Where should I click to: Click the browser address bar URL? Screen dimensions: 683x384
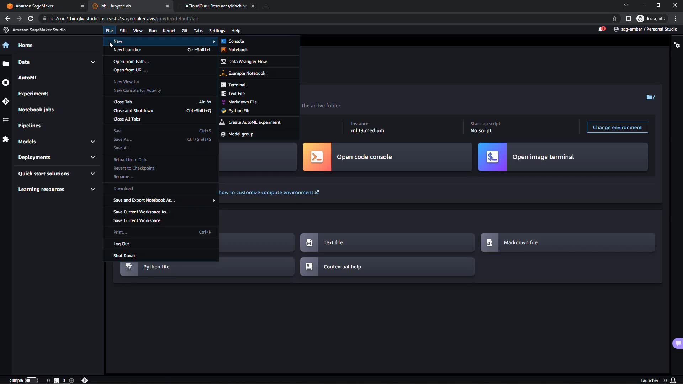[x=124, y=18]
